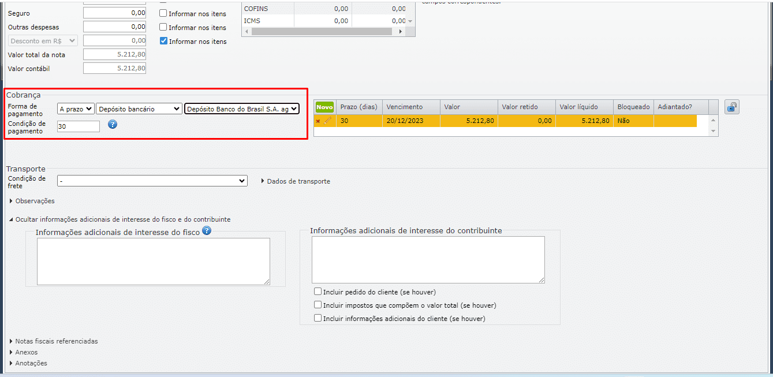This screenshot has height=377, width=773.
Task: Open help for Informações adicionais do fisco
Action: tap(207, 230)
